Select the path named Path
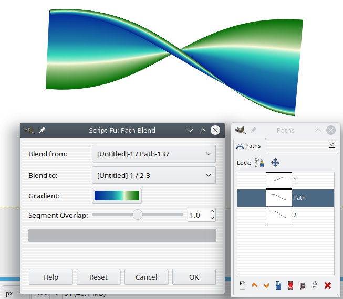Screen dimensions: 343x299 pyautogui.click(x=286, y=198)
